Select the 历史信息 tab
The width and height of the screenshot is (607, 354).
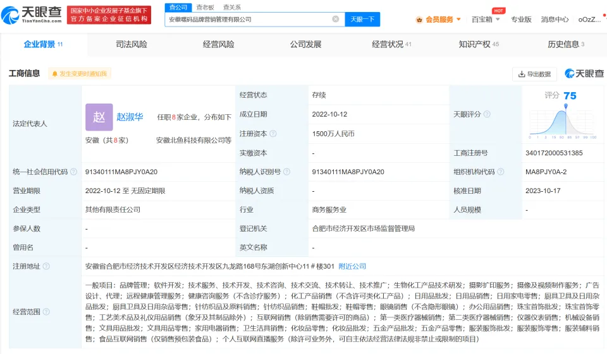(566, 44)
